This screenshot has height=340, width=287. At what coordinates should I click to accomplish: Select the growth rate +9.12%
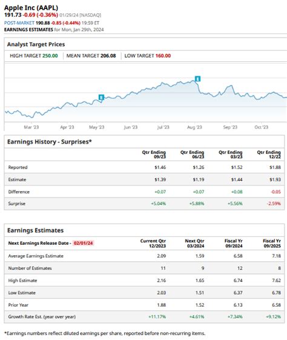(273, 316)
